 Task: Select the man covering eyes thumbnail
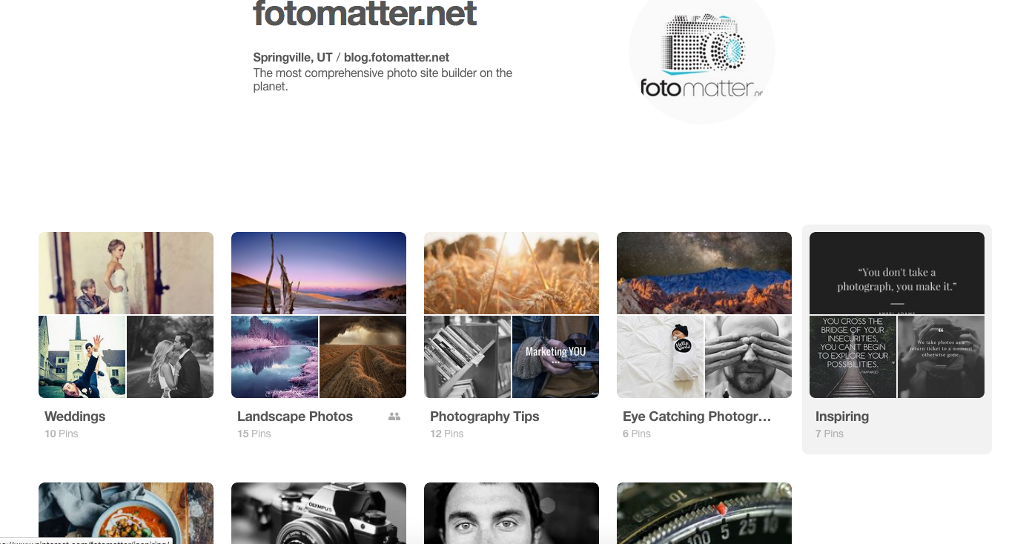[x=749, y=356]
